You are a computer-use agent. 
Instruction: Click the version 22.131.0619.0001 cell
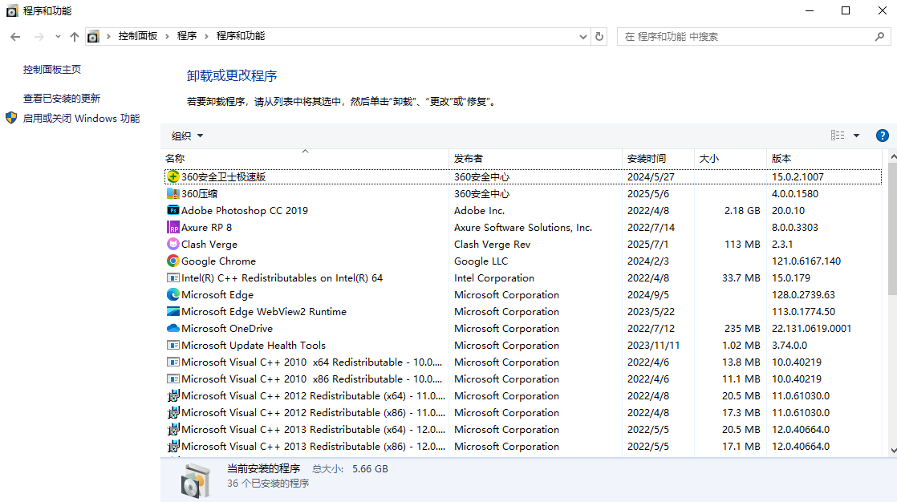pyautogui.click(x=812, y=329)
